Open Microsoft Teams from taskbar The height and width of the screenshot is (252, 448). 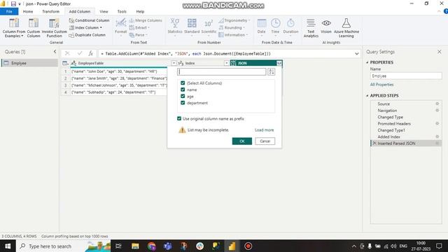click(168, 246)
